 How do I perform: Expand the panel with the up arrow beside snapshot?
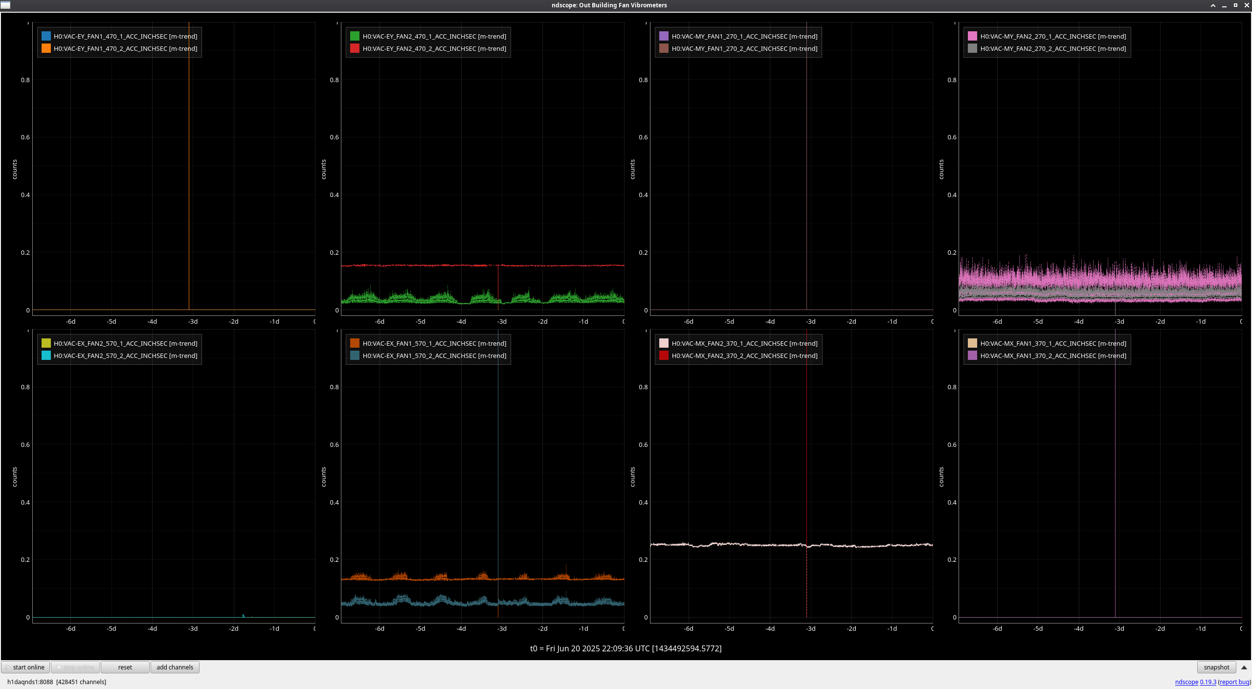pos(1244,667)
